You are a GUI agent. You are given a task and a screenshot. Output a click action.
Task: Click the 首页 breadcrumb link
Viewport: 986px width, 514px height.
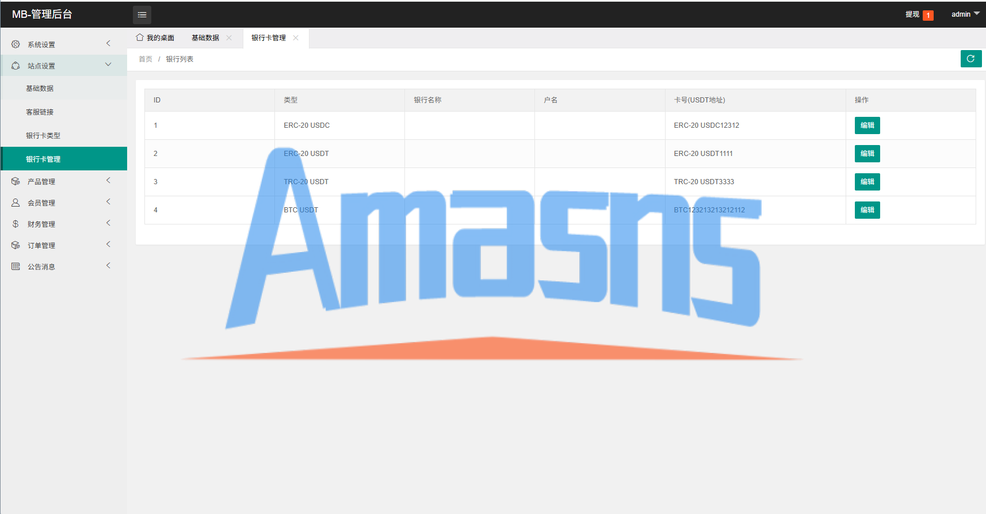point(146,59)
